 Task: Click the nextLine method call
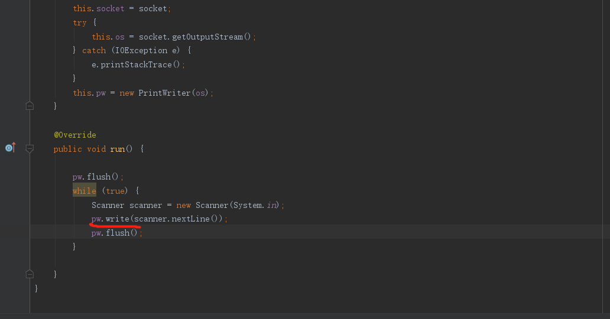[190, 219]
